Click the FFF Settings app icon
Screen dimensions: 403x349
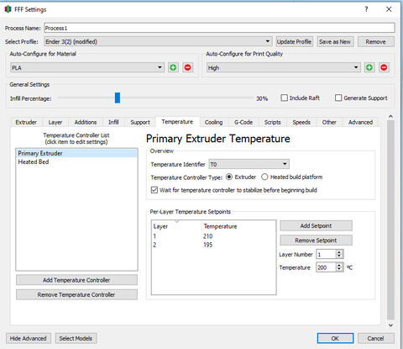pyautogui.click(x=8, y=9)
